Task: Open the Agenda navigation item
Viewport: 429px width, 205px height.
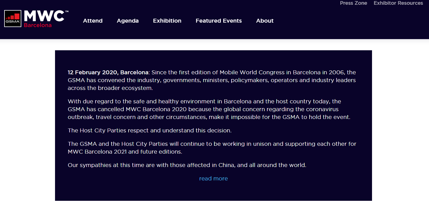Action: point(128,21)
